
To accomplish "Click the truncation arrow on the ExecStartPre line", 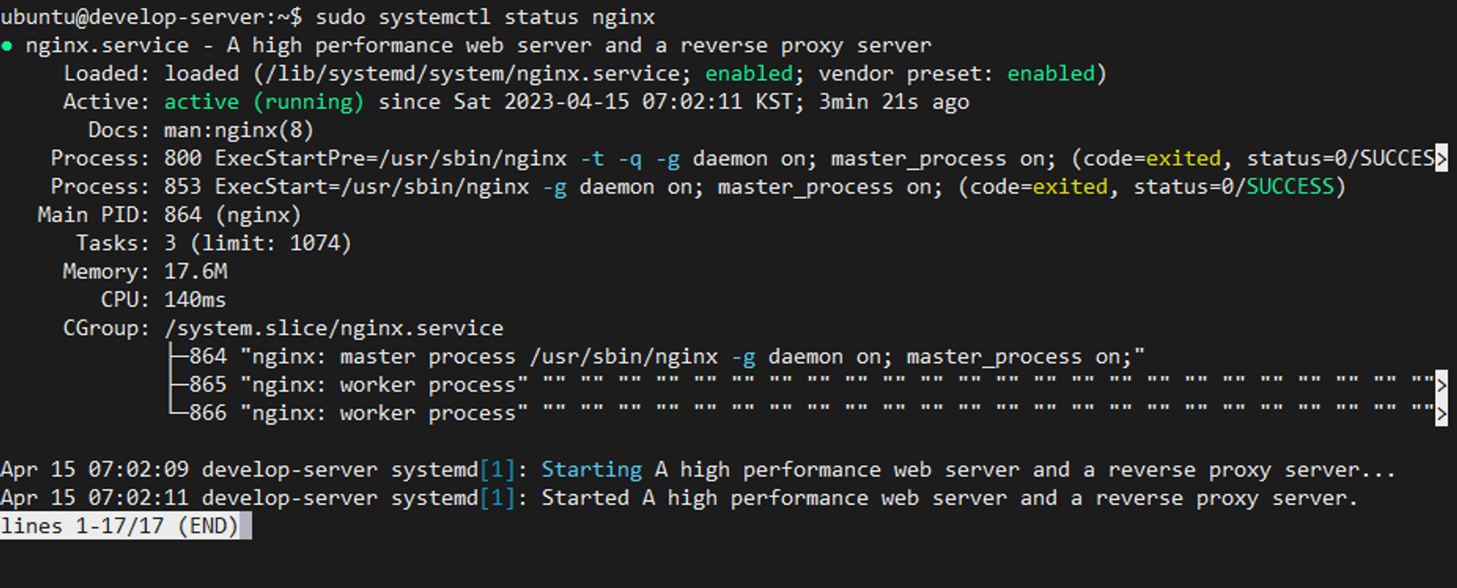I will [x=1441, y=159].
